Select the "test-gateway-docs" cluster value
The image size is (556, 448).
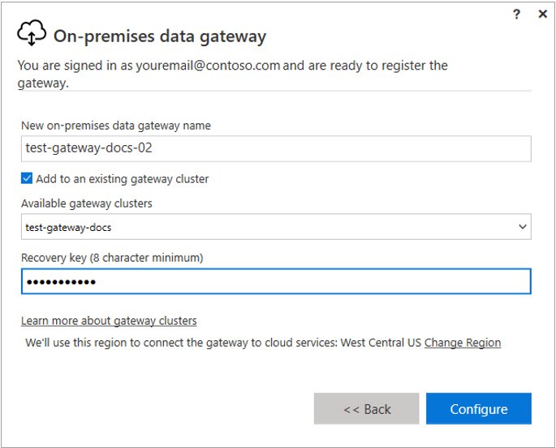coord(69,228)
